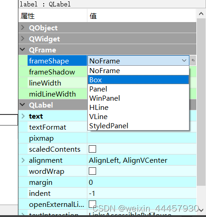Toggle the wordWrap checkbox

92,171
